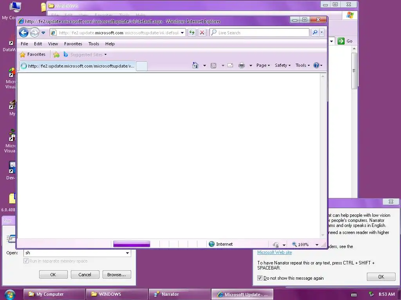Viewport: 401px width, 300px height.
Task: Open the Help menu in Internet Explorer
Action: tap(110, 44)
